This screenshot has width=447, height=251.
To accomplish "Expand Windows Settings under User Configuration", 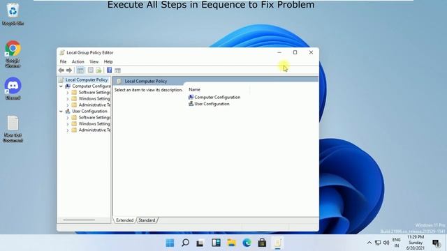I will (68, 124).
